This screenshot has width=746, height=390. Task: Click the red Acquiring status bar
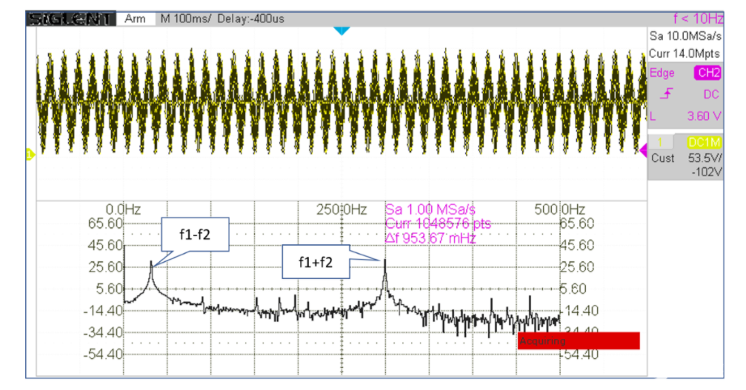(x=579, y=340)
